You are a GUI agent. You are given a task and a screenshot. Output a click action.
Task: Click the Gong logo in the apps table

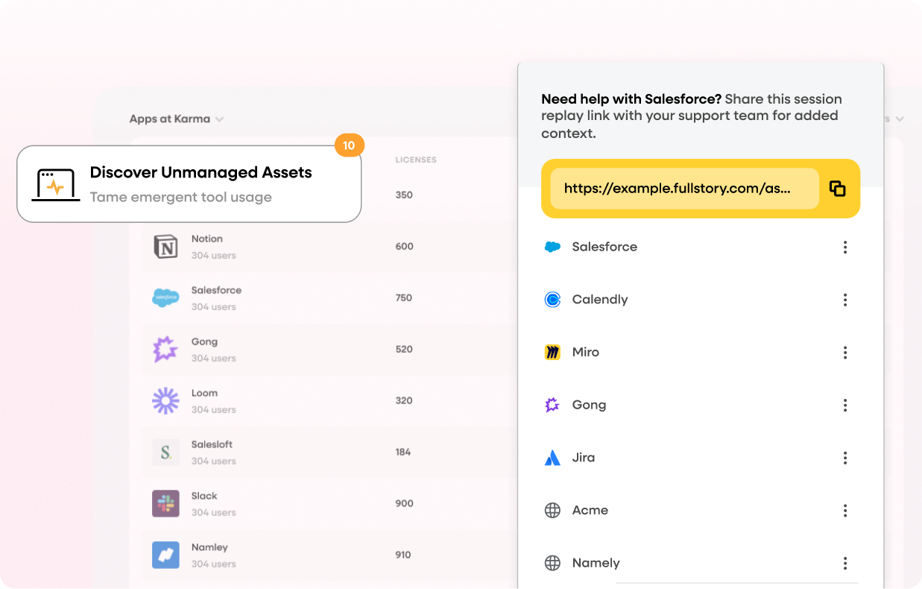click(x=165, y=349)
